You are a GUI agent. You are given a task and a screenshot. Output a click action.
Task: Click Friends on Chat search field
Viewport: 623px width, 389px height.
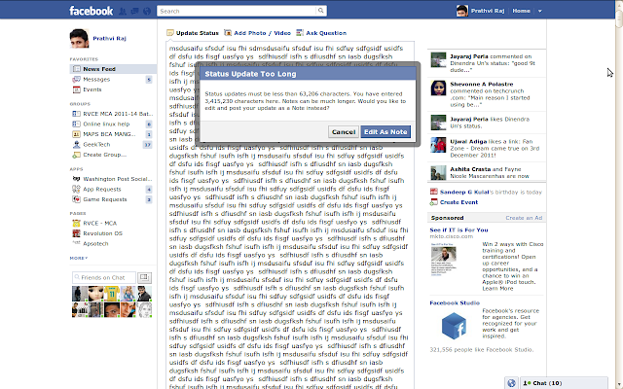[x=104, y=277]
